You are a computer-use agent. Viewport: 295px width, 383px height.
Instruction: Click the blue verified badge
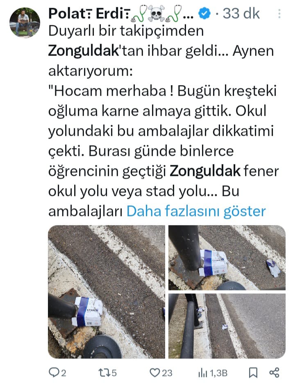tap(204, 14)
